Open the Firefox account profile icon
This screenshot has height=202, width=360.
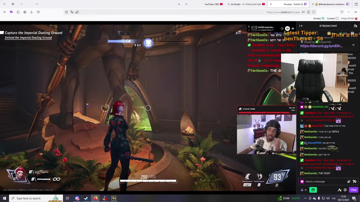(25, 12)
